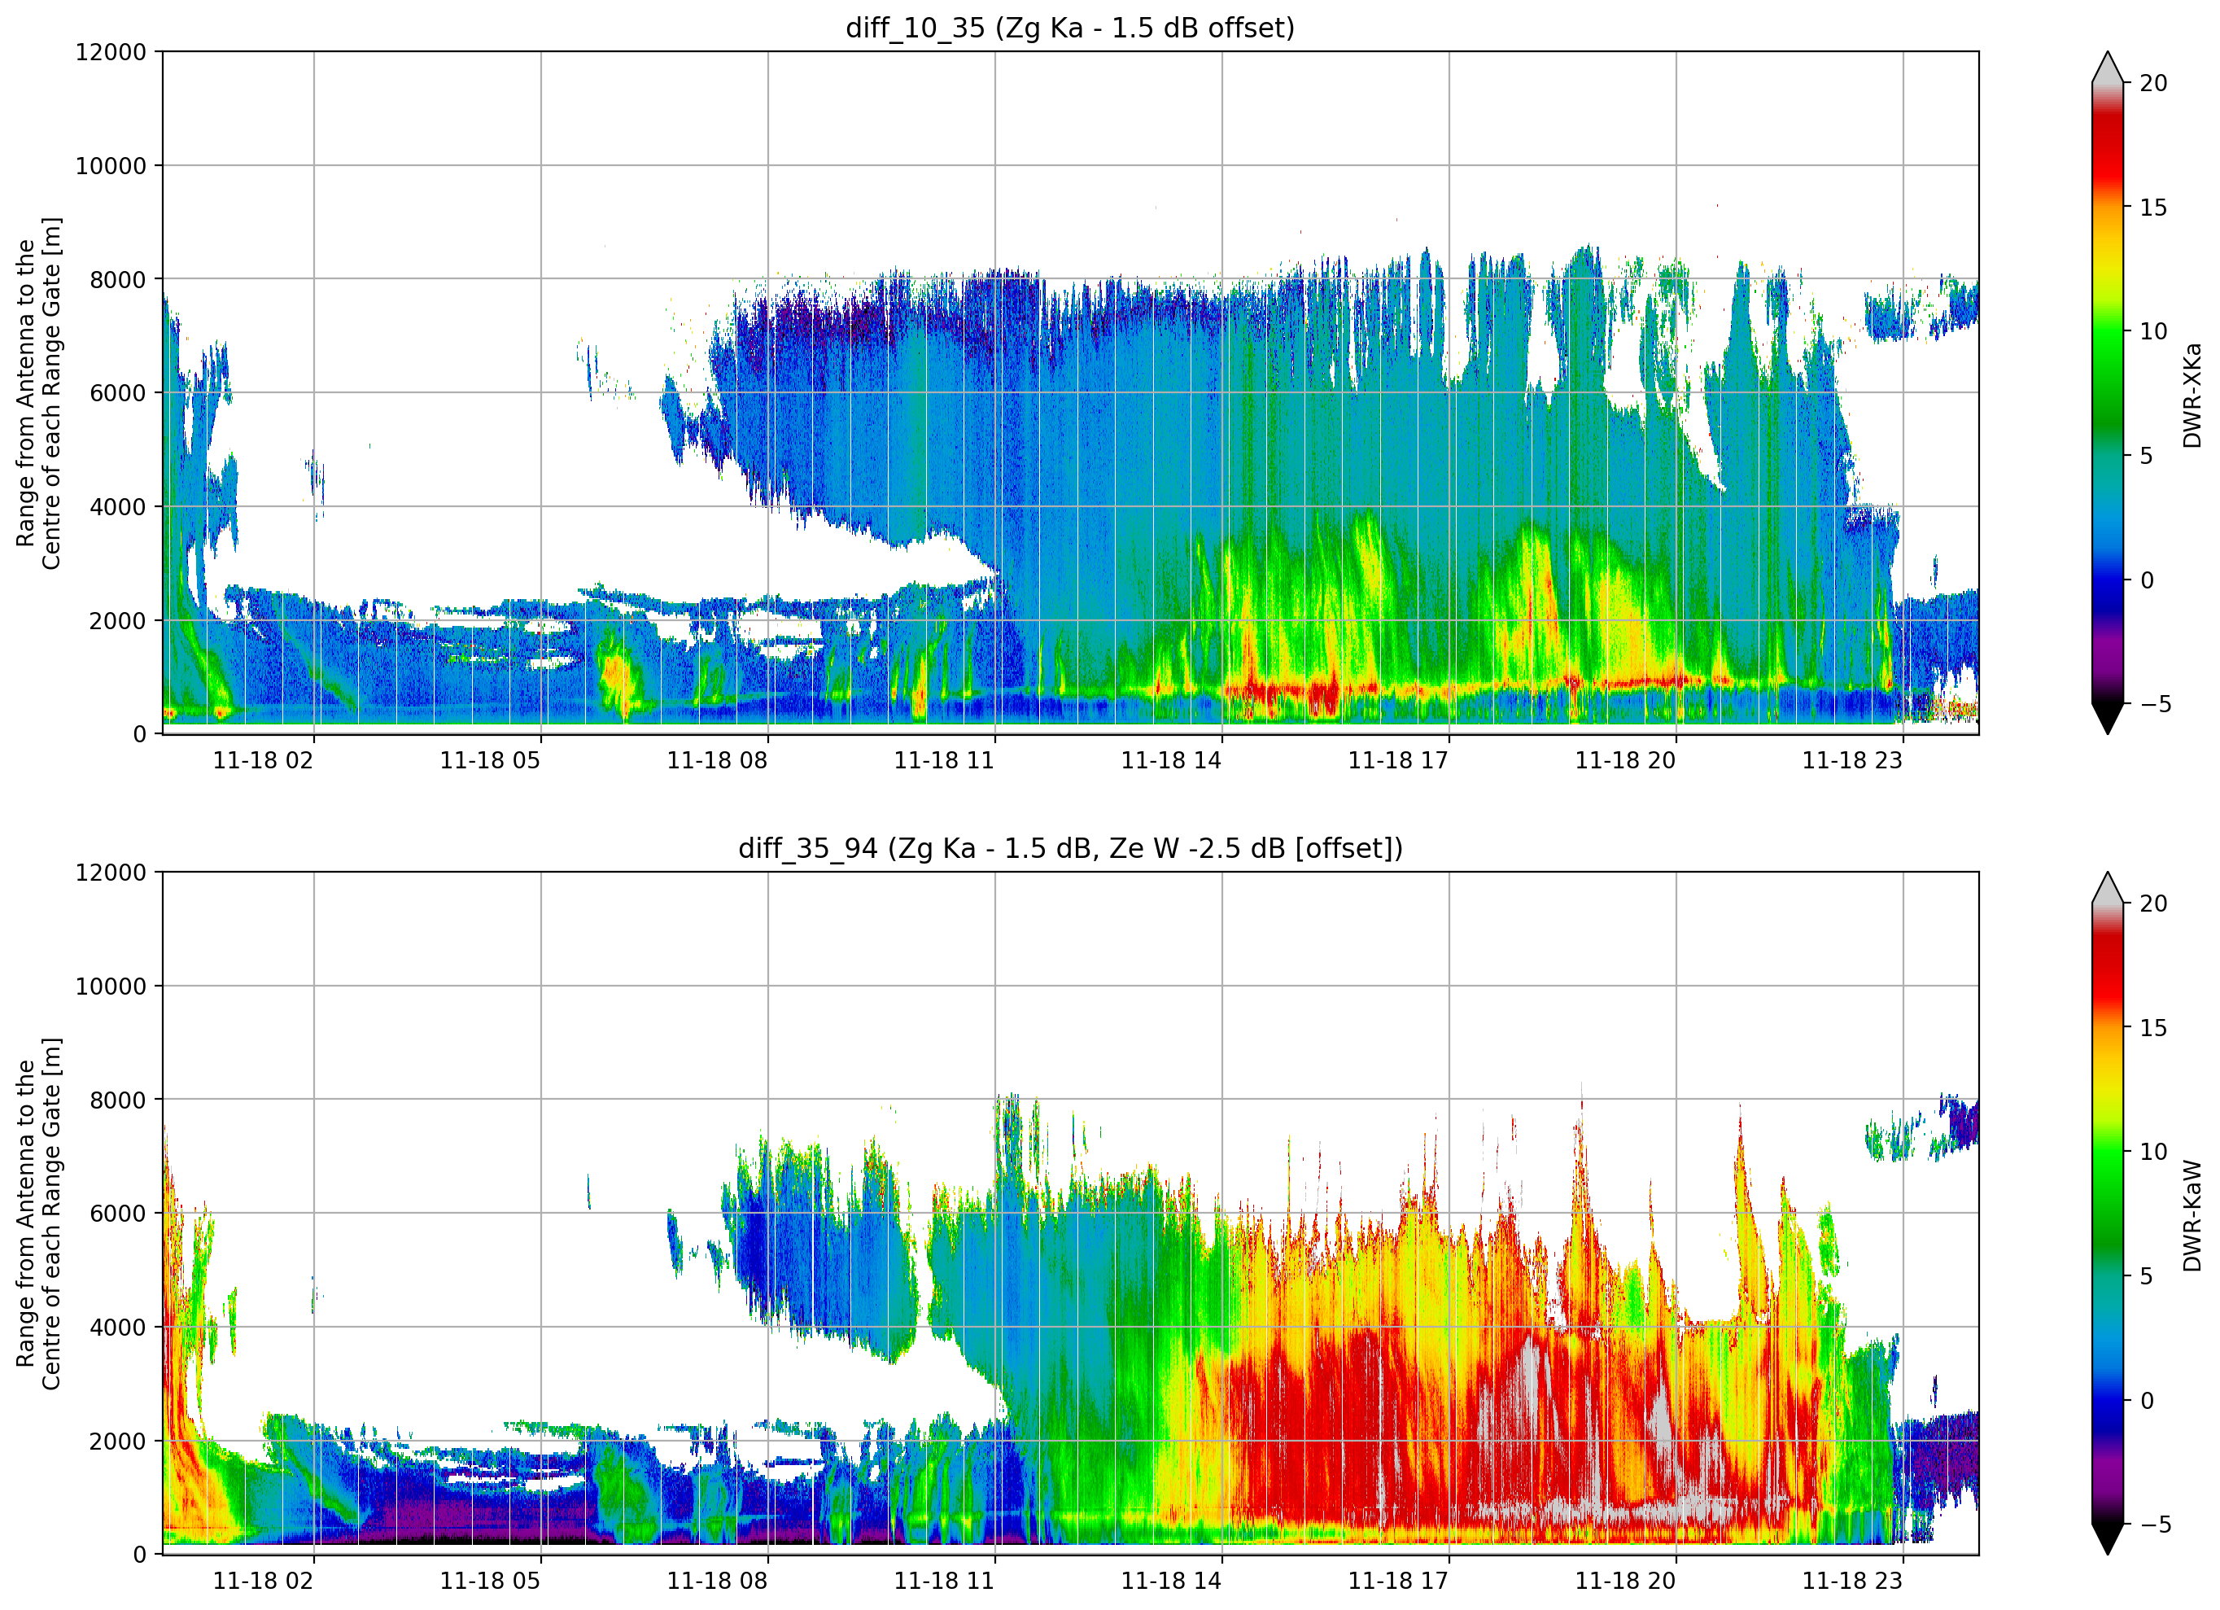Click the 11-18 08 label under top plot
This screenshot has width=2220, height=1610.
point(718,761)
